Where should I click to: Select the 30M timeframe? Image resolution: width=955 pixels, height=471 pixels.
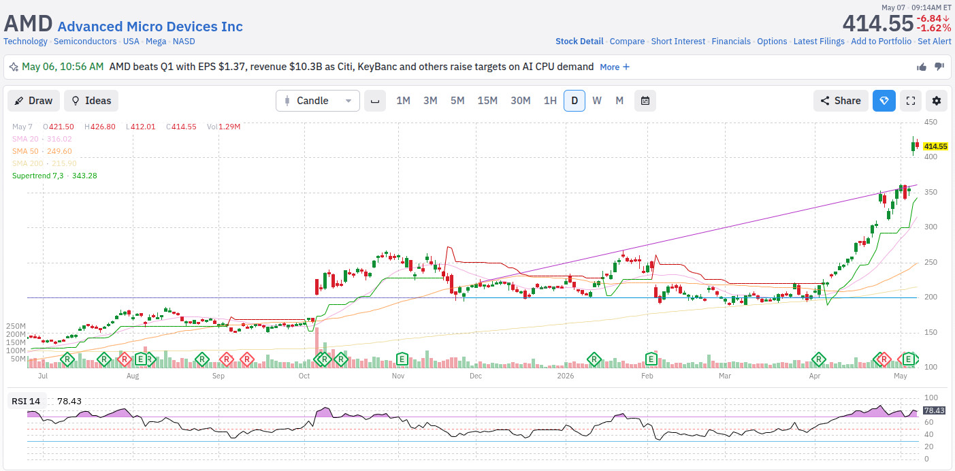click(x=521, y=101)
